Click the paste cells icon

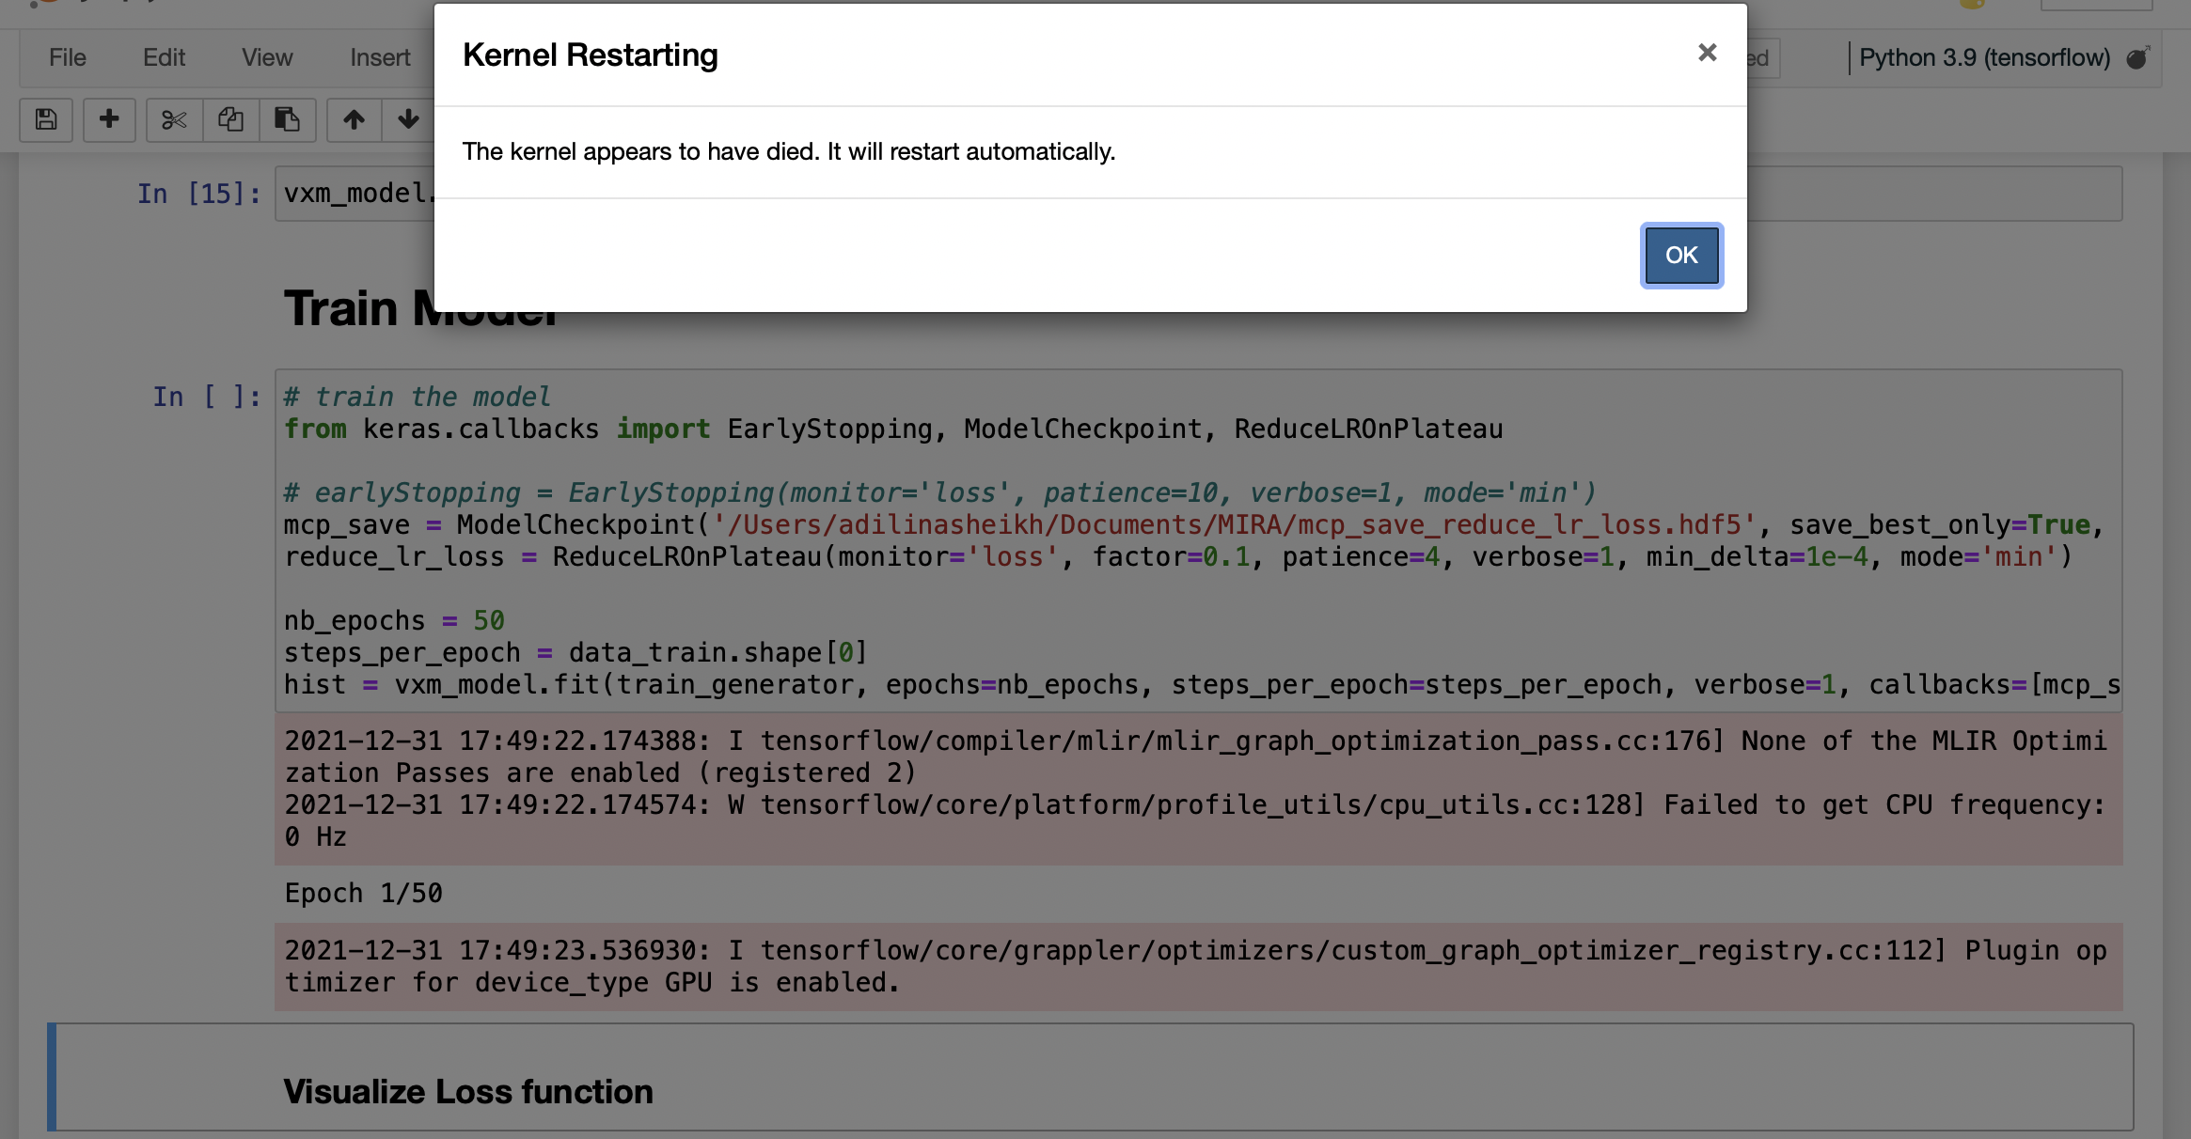287,119
